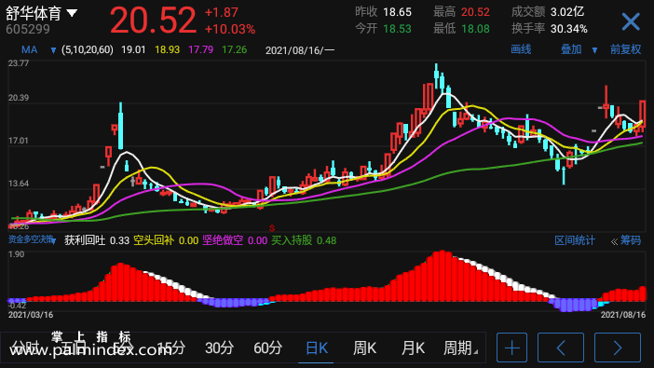654x368 pixels.
Task: Tap the stock code 605299
Action: (28, 29)
